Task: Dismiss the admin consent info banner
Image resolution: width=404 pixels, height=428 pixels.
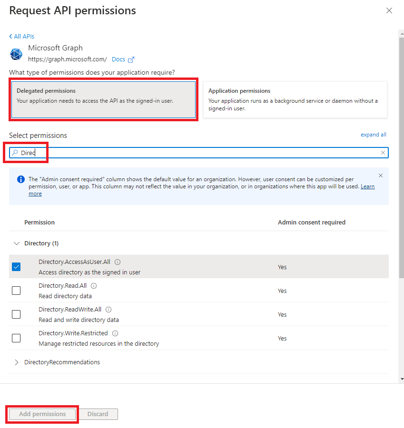Action: [x=381, y=175]
